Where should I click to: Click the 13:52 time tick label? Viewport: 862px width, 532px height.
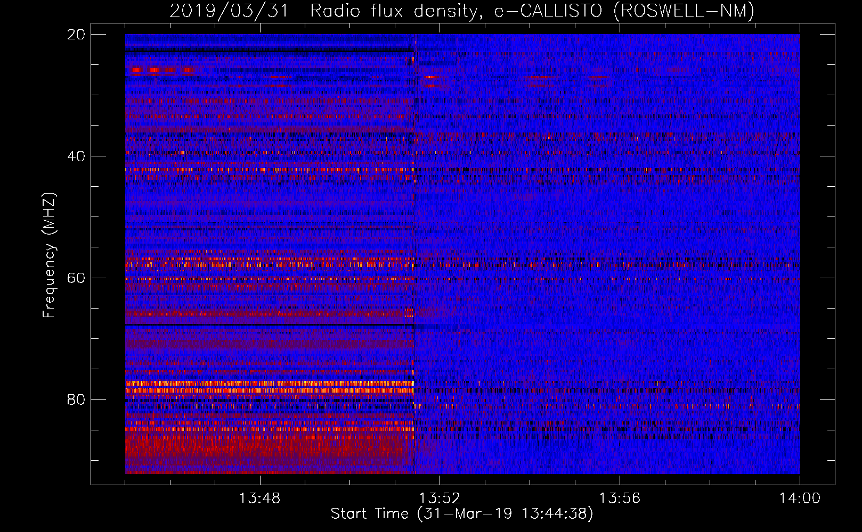click(440, 498)
